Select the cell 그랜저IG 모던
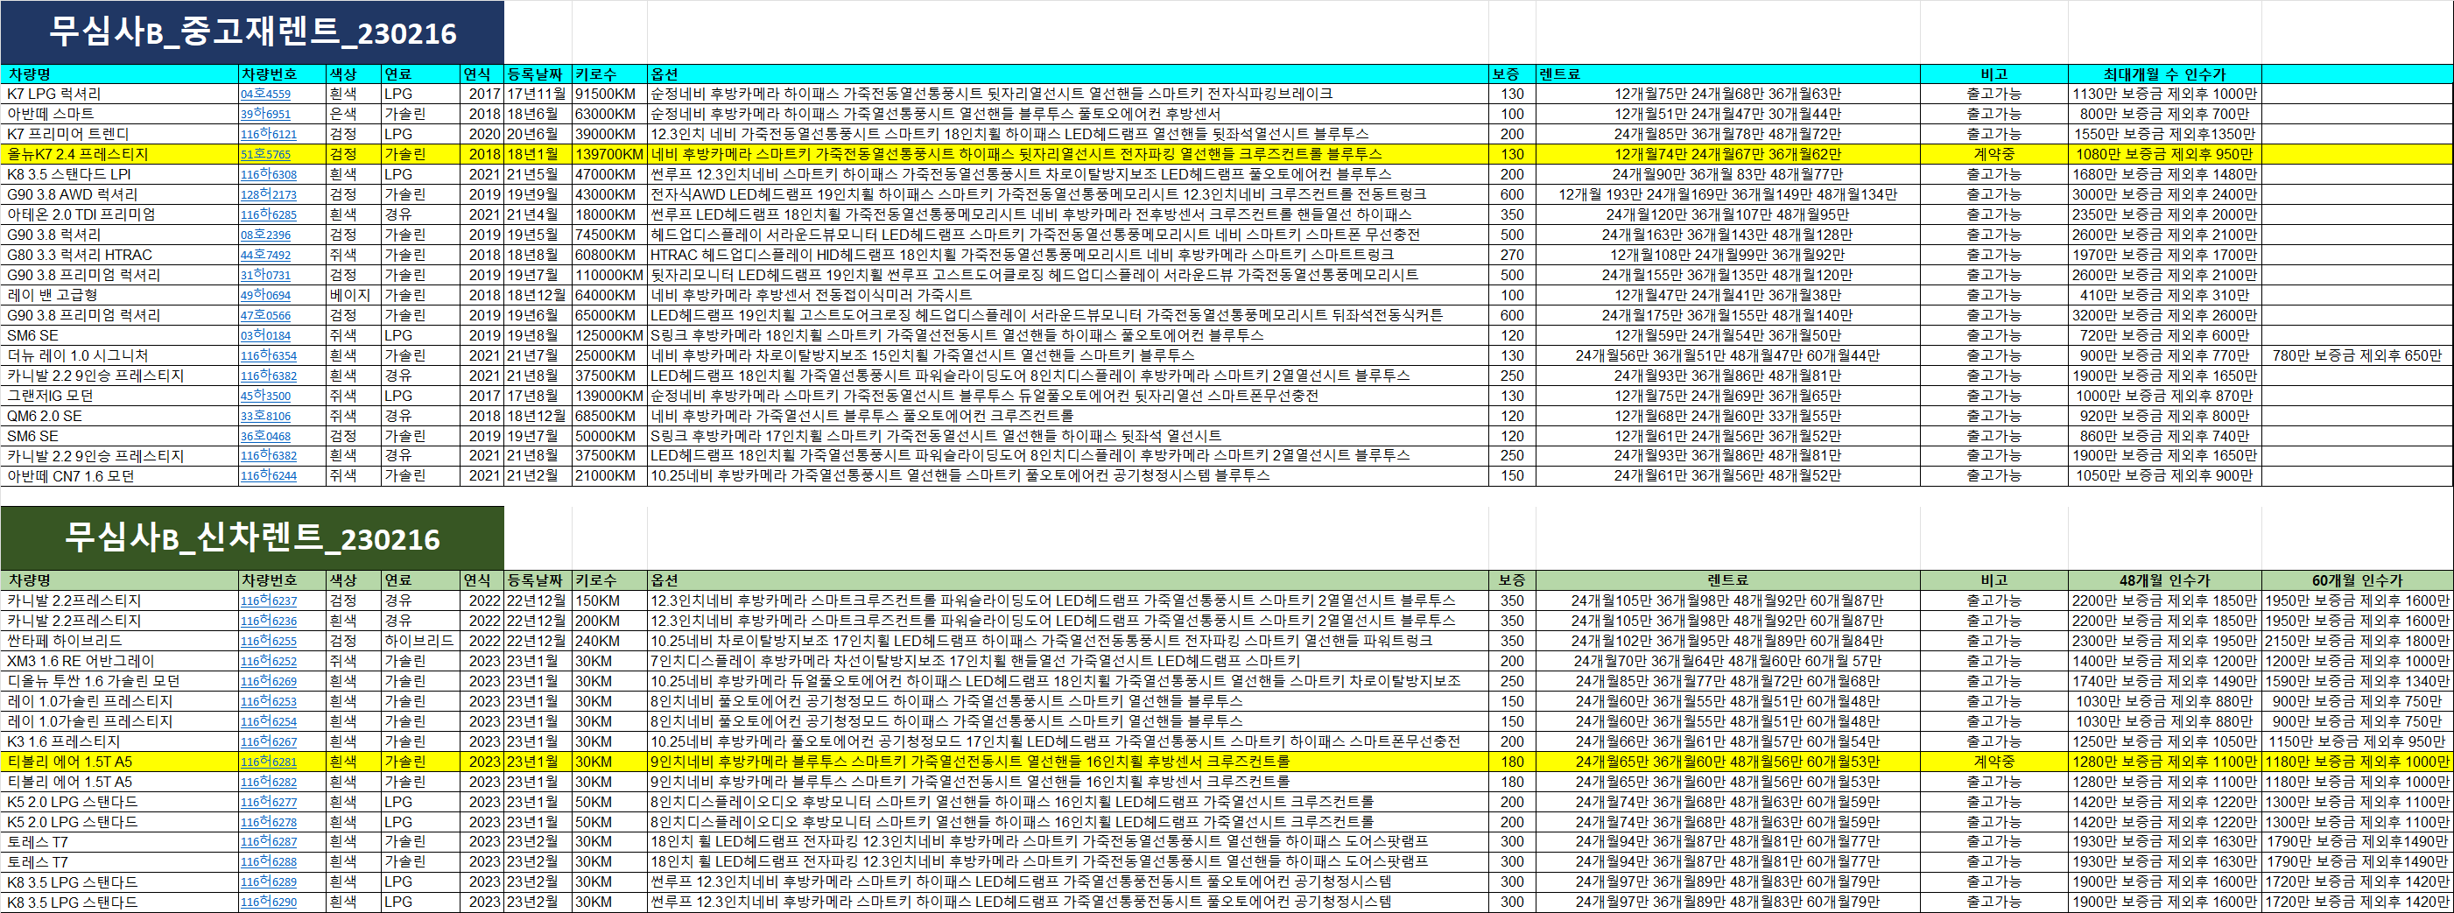 click(119, 395)
